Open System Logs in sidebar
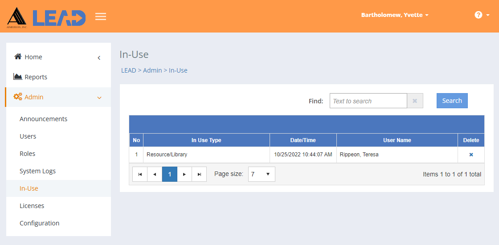This screenshot has height=245, width=499. [x=37, y=171]
